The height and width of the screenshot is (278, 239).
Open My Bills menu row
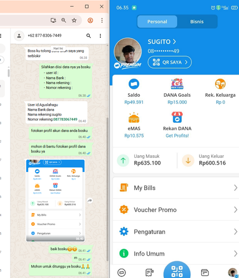tap(176, 188)
